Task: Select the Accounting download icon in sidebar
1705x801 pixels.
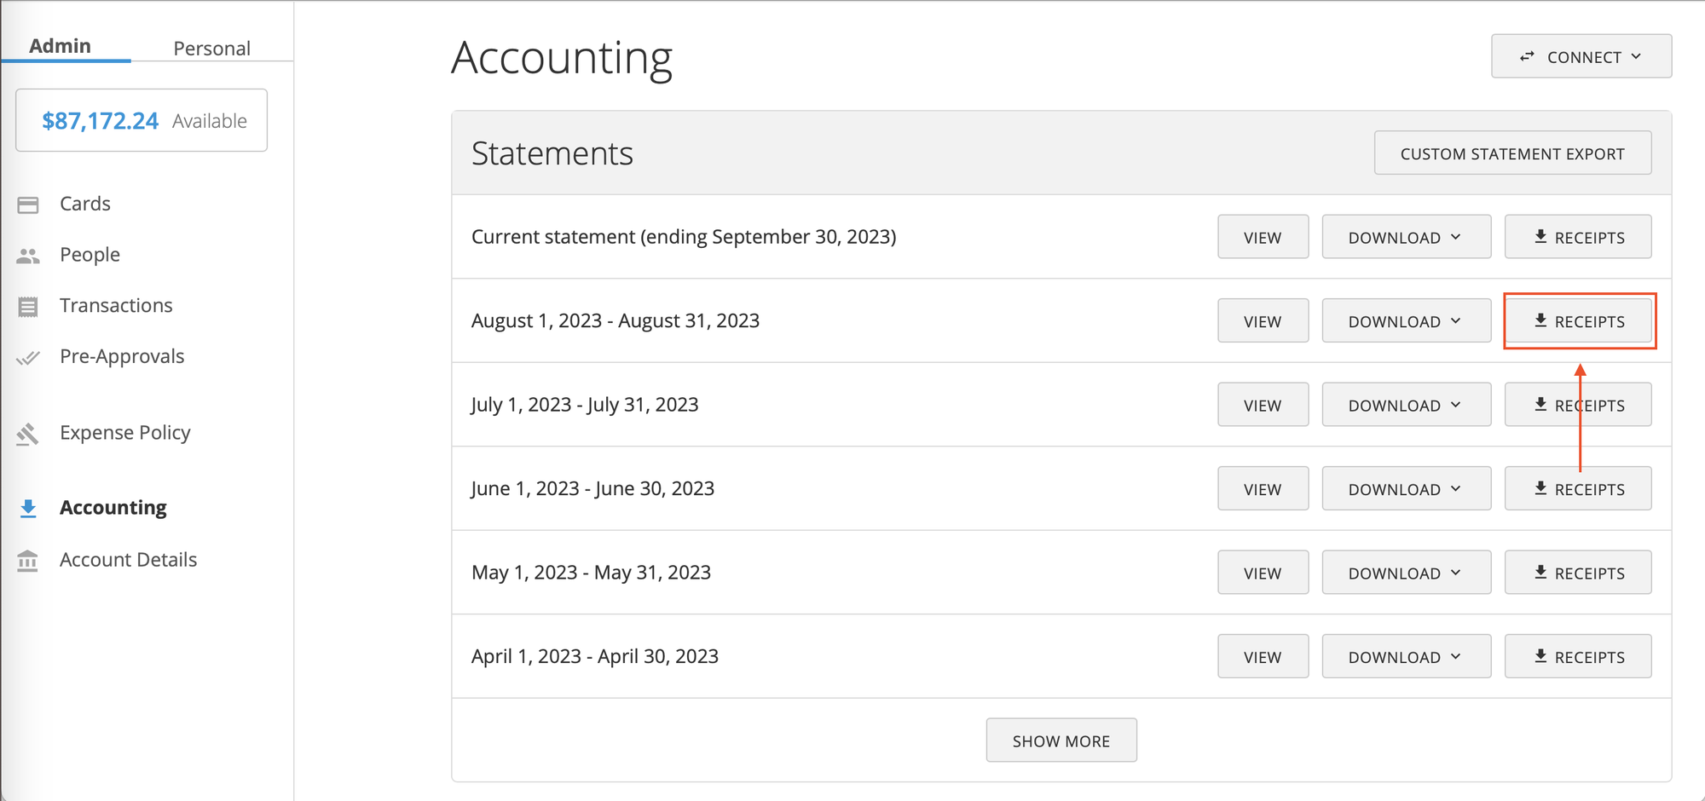Action: pos(28,507)
